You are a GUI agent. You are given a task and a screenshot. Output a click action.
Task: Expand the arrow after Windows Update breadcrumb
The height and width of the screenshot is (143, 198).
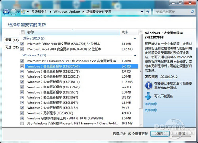click(83, 12)
